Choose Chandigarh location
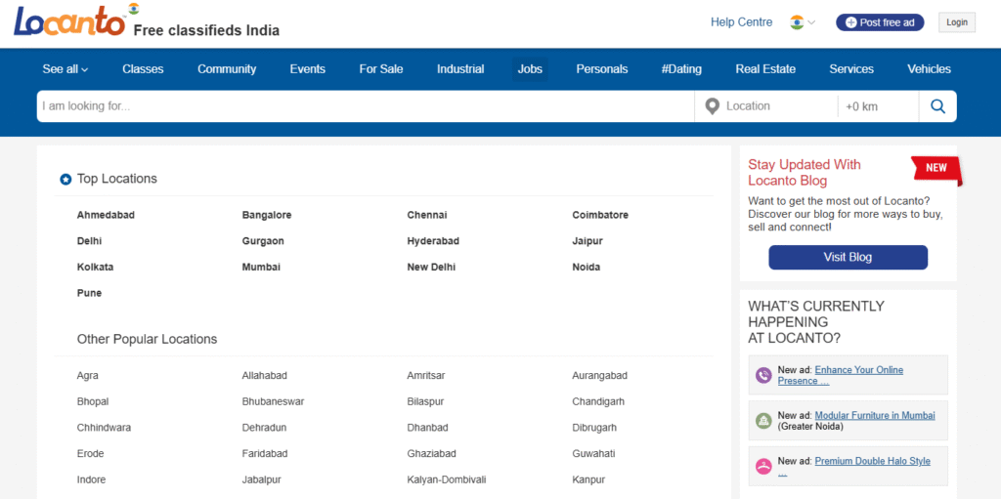Image resolution: width=1001 pixels, height=499 pixels. (x=598, y=402)
